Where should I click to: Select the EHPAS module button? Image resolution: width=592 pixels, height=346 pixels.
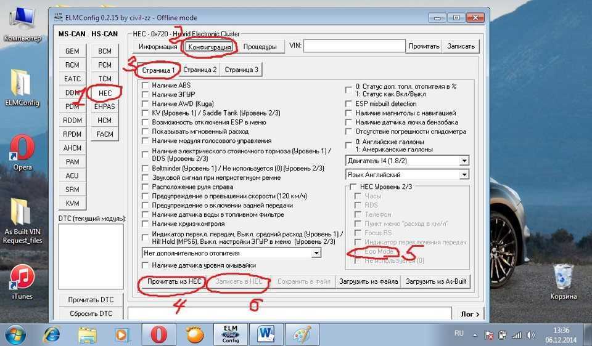pyautogui.click(x=105, y=107)
